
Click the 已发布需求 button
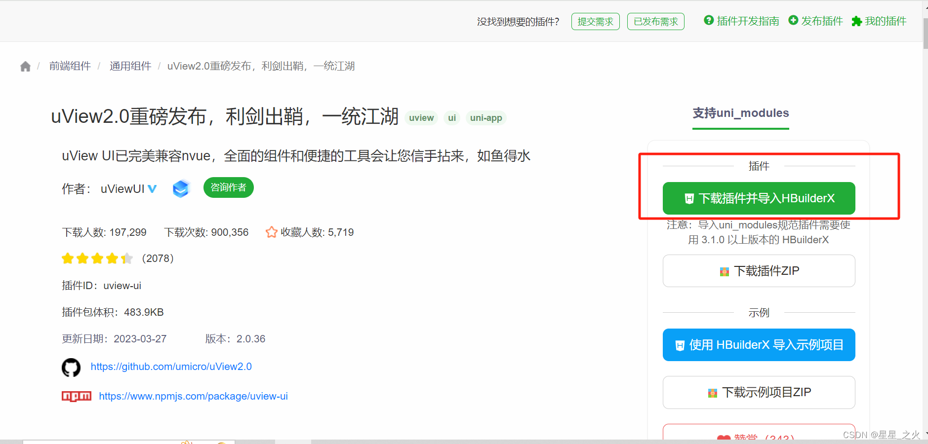point(655,21)
